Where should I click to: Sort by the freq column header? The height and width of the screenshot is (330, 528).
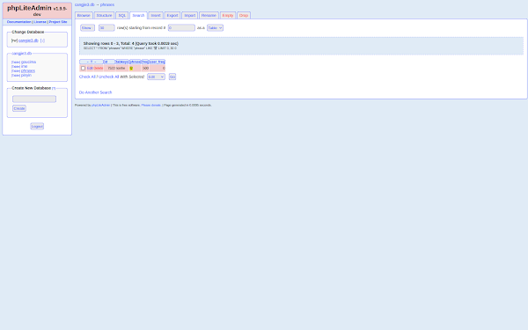tap(145, 62)
